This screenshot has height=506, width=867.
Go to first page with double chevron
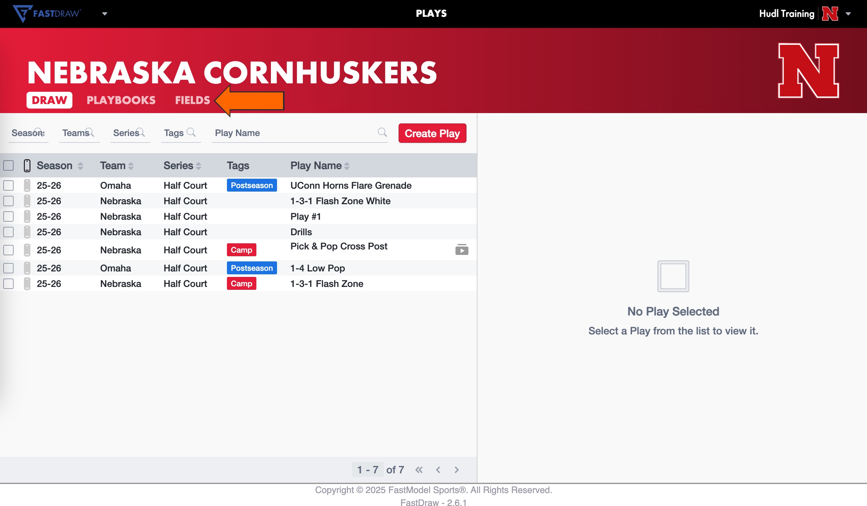click(x=419, y=469)
